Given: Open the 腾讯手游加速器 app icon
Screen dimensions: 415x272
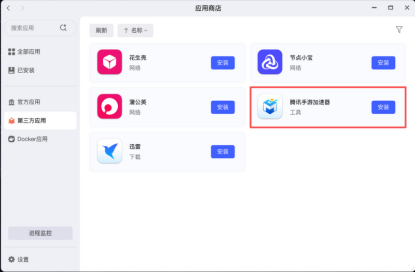Looking at the screenshot, I should (270, 106).
